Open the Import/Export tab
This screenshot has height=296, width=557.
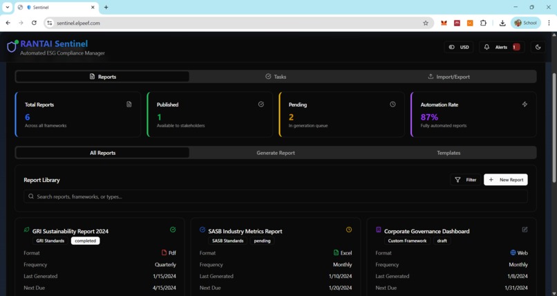click(x=449, y=77)
